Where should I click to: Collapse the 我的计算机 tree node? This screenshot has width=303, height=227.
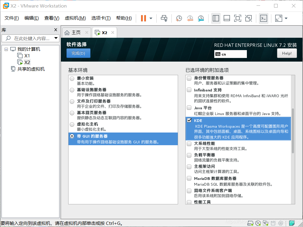click(x=6, y=49)
